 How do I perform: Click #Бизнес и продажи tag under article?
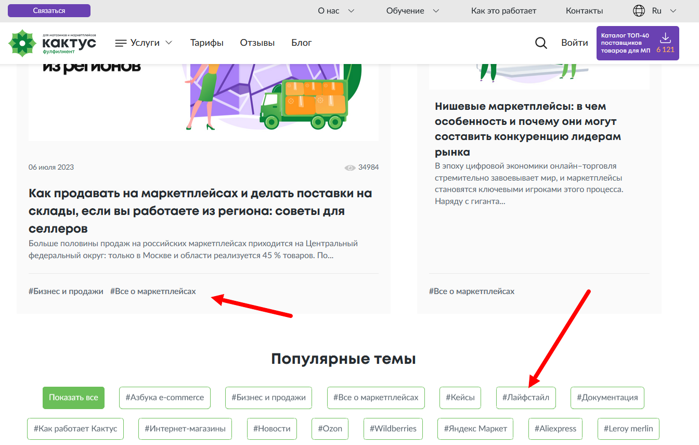click(66, 291)
